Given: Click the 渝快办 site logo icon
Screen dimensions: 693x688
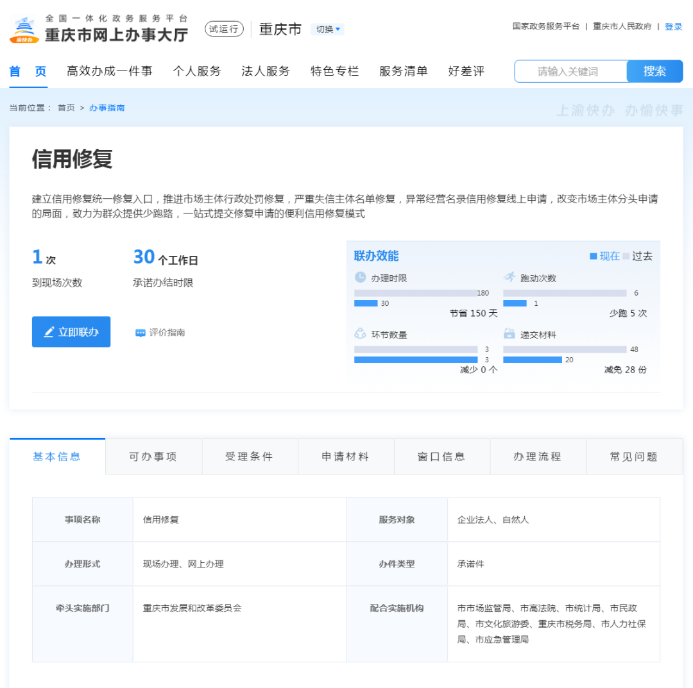Looking at the screenshot, I should pyautogui.click(x=24, y=29).
